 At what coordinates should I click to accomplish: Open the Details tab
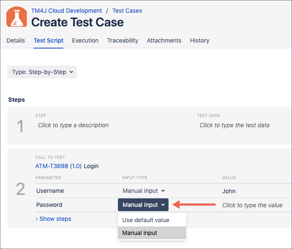(16, 40)
